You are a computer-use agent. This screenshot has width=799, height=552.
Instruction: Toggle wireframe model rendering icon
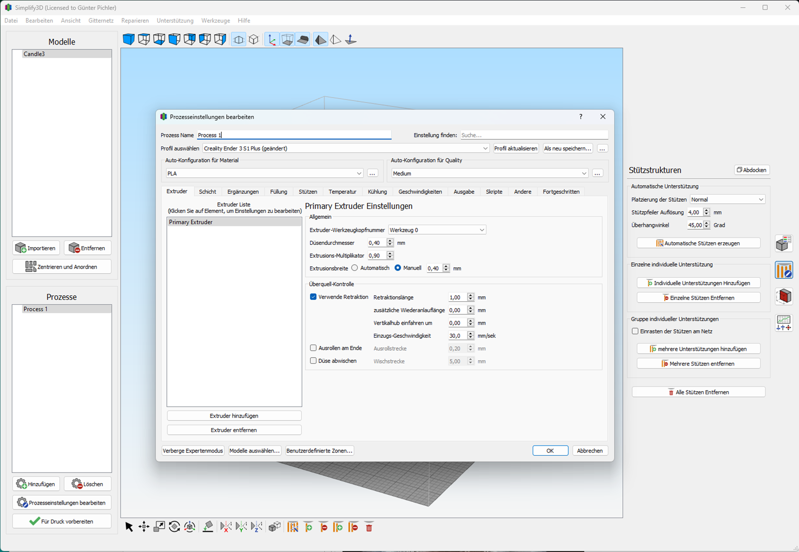(336, 39)
